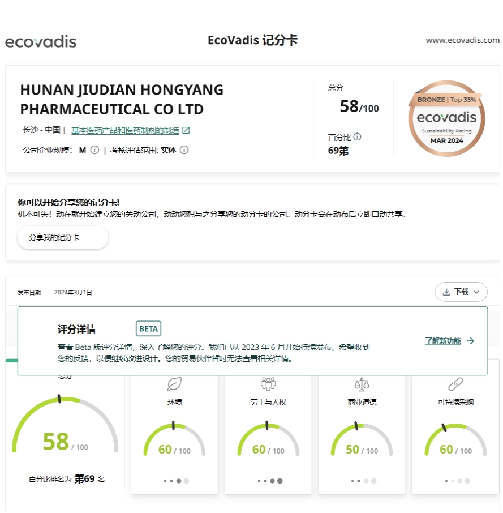This screenshot has width=503, height=513.
Task: Click the external link icon beside the industry link
Action: click(x=186, y=131)
